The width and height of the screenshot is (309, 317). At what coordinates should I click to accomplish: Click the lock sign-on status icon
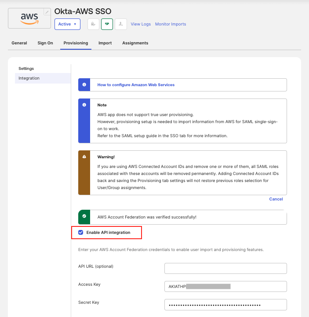tap(93, 24)
